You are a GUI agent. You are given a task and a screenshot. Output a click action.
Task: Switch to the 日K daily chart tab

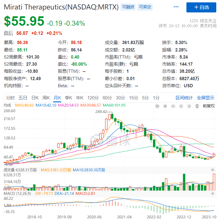(35, 98)
